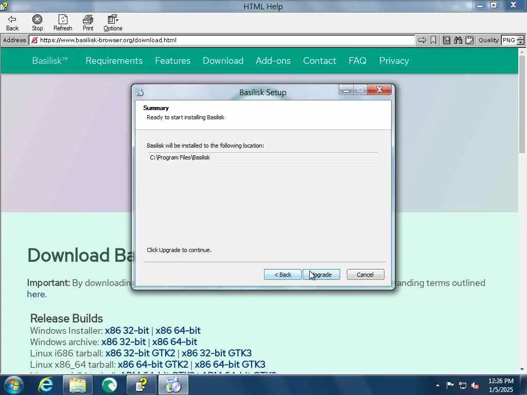
Task: Close the Basilisk Setup dialog
Action: point(379,89)
